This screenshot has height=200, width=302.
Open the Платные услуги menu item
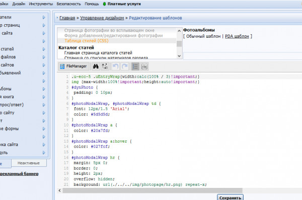click(124, 4)
